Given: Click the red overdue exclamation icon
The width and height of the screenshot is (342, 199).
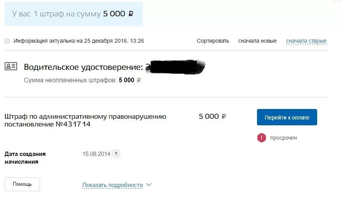Looking at the screenshot, I should (x=262, y=138).
